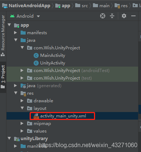Click the manifests folder icon under app
Viewport: 141px width, 152px height.
point(23,33)
